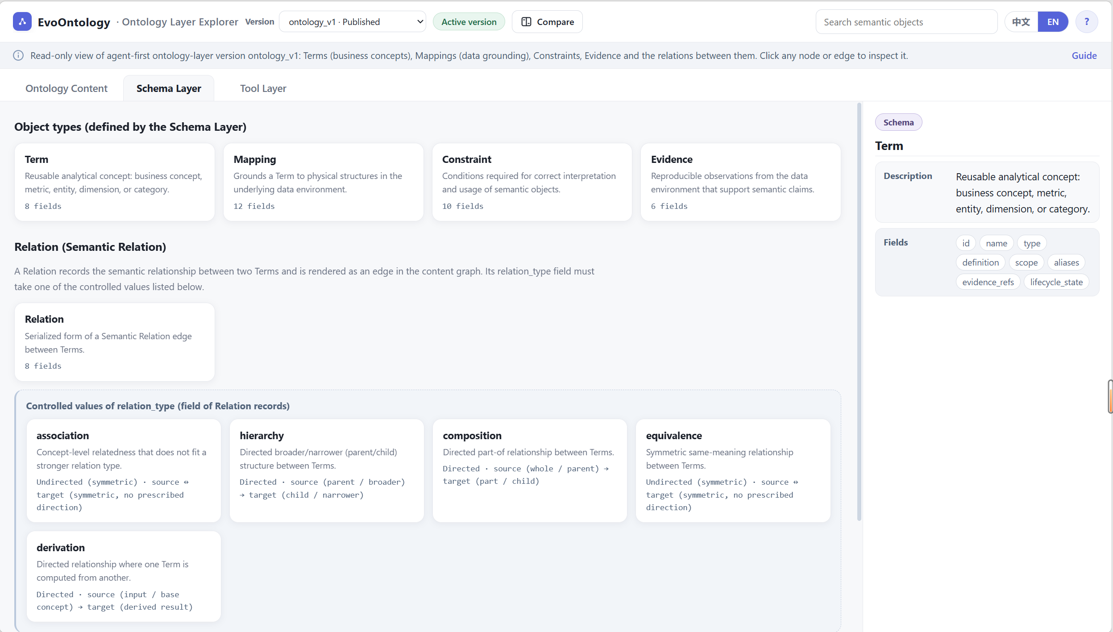Click the Schema badge in detail panel
Screen dimensions: 1113x632
(x=898, y=122)
